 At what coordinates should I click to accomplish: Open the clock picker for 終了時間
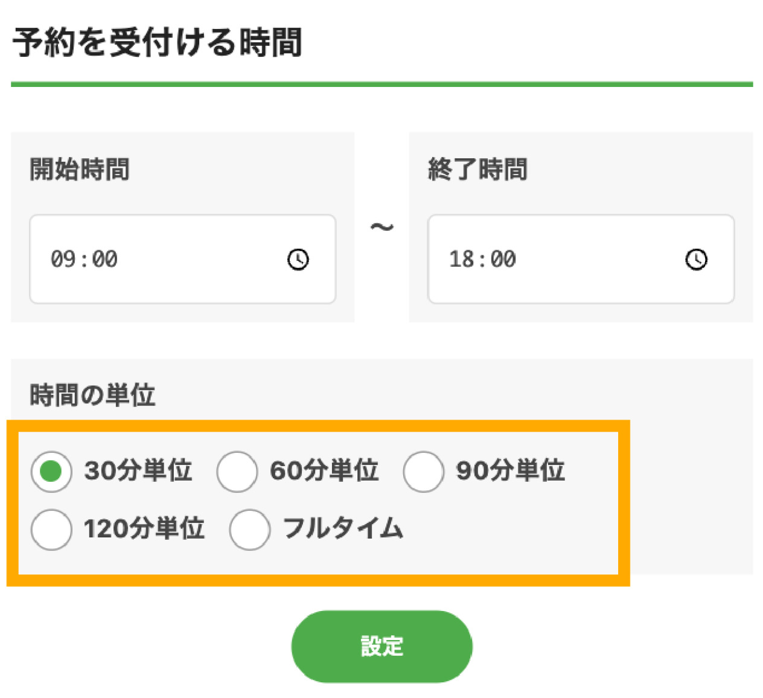coord(696,260)
